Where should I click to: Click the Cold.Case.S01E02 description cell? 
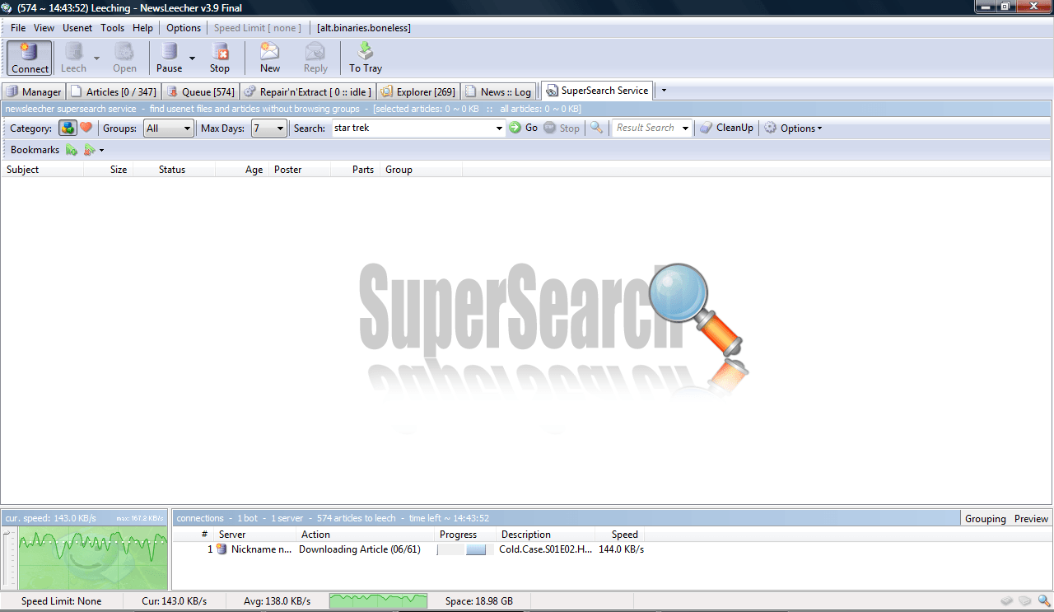[545, 549]
